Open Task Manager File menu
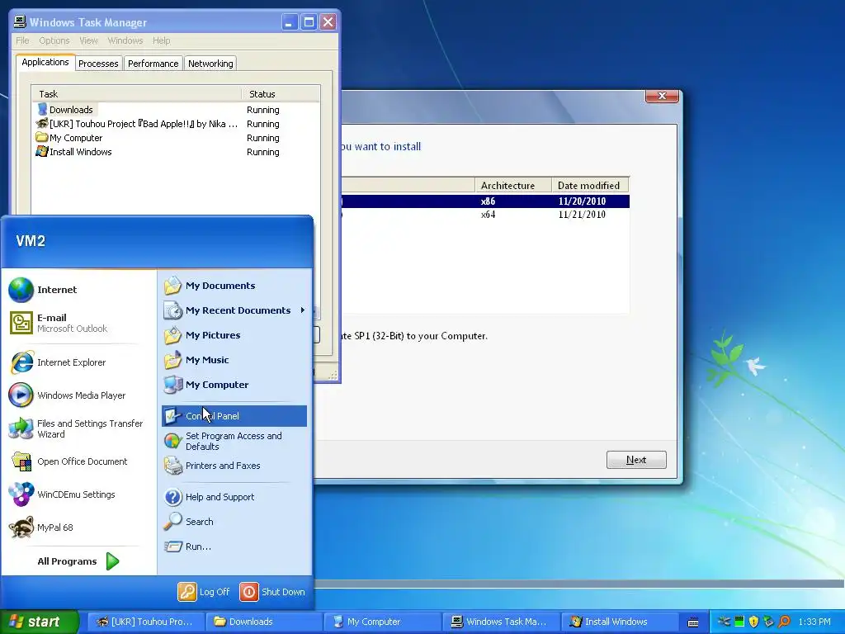 22,40
